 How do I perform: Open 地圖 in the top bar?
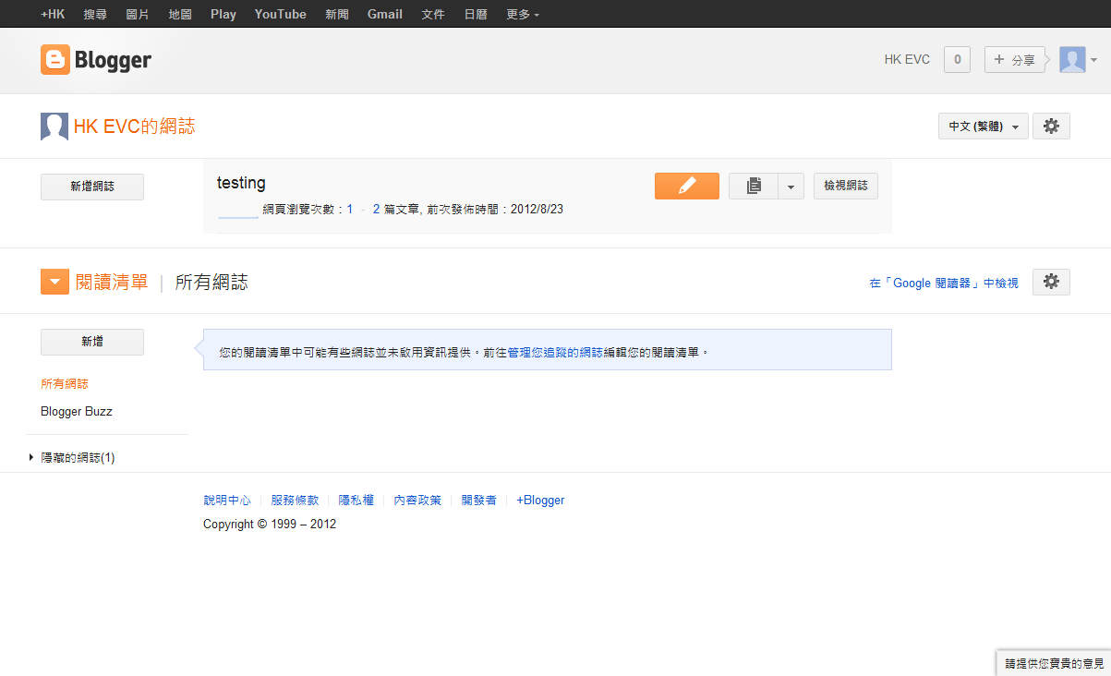pos(181,14)
